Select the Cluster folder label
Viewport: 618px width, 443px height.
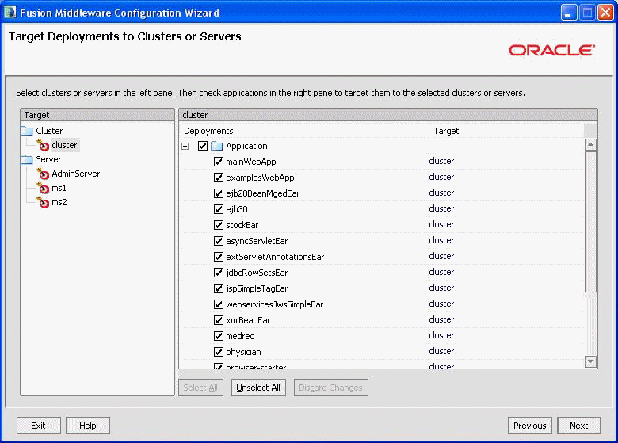coord(49,131)
